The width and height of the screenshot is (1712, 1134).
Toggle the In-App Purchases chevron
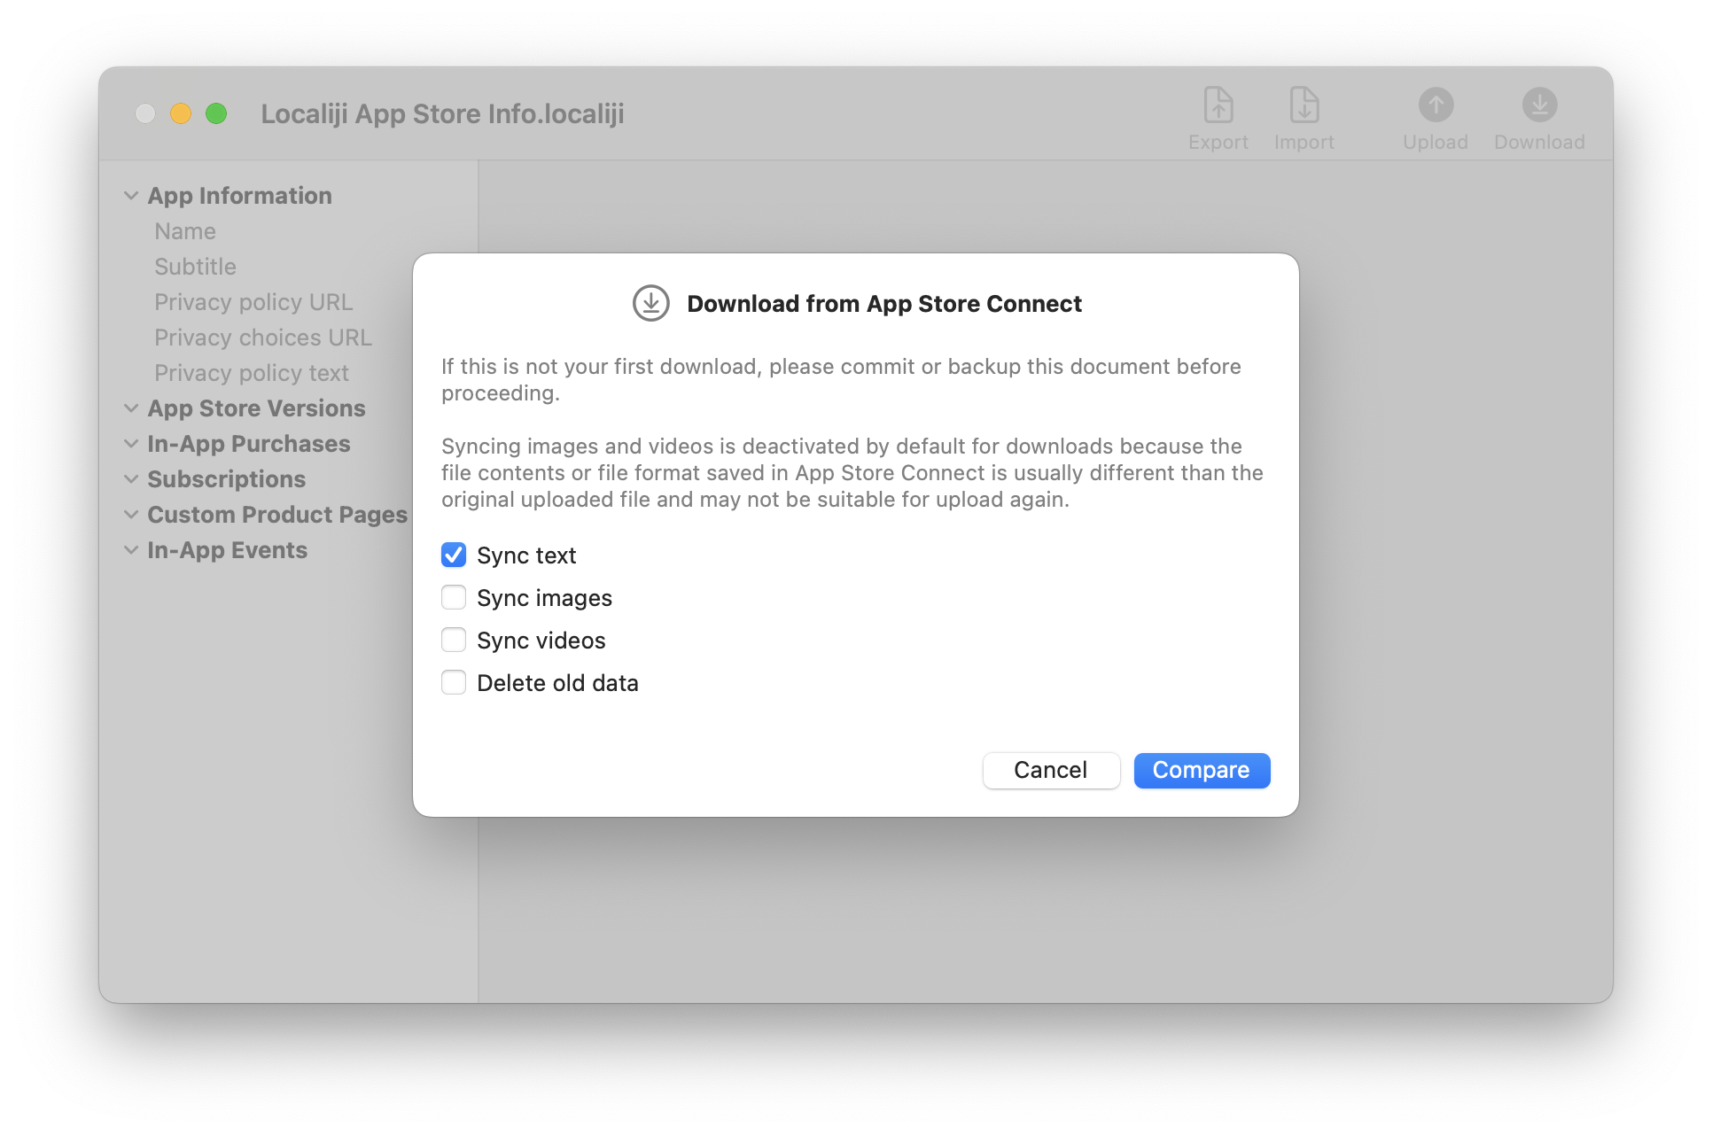(x=131, y=444)
